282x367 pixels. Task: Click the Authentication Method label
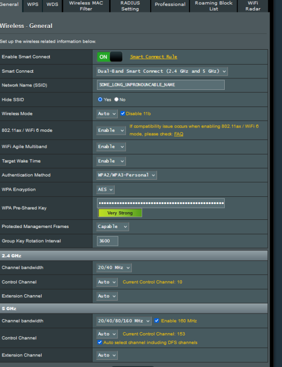(x=26, y=175)
